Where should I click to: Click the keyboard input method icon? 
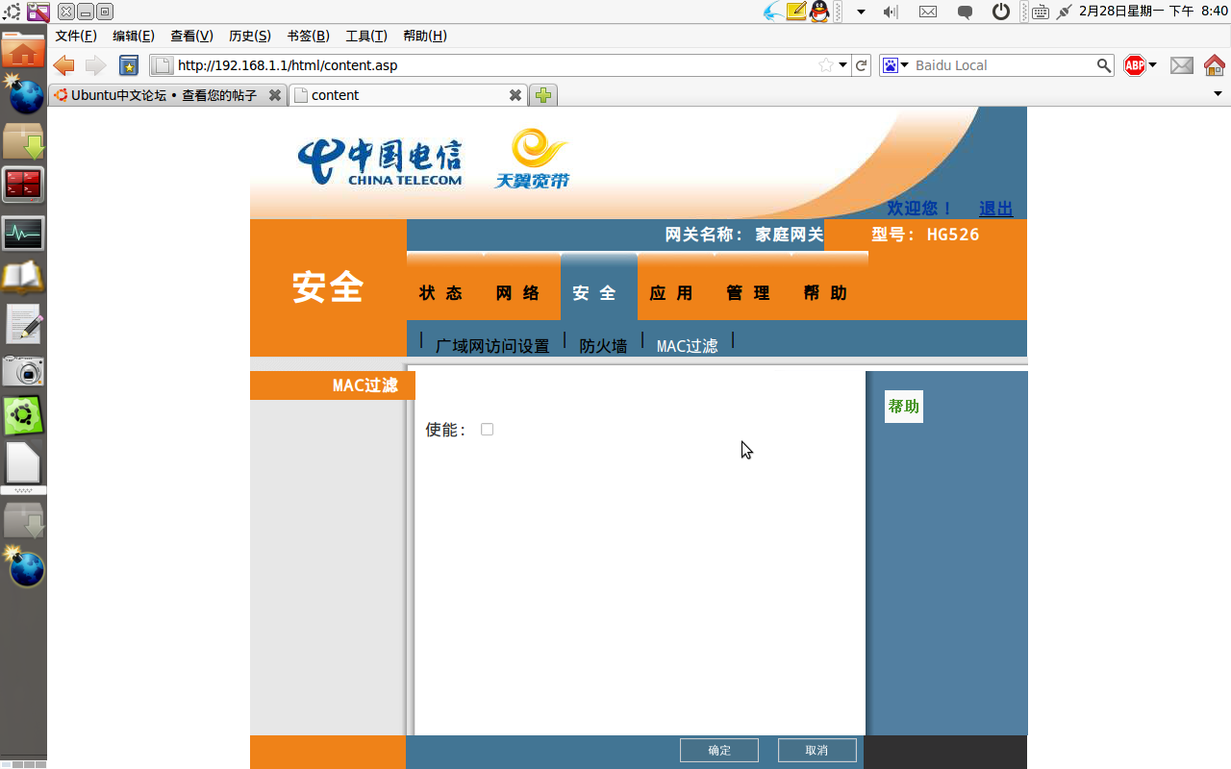pyautogui.click(x=1041, y=12)
